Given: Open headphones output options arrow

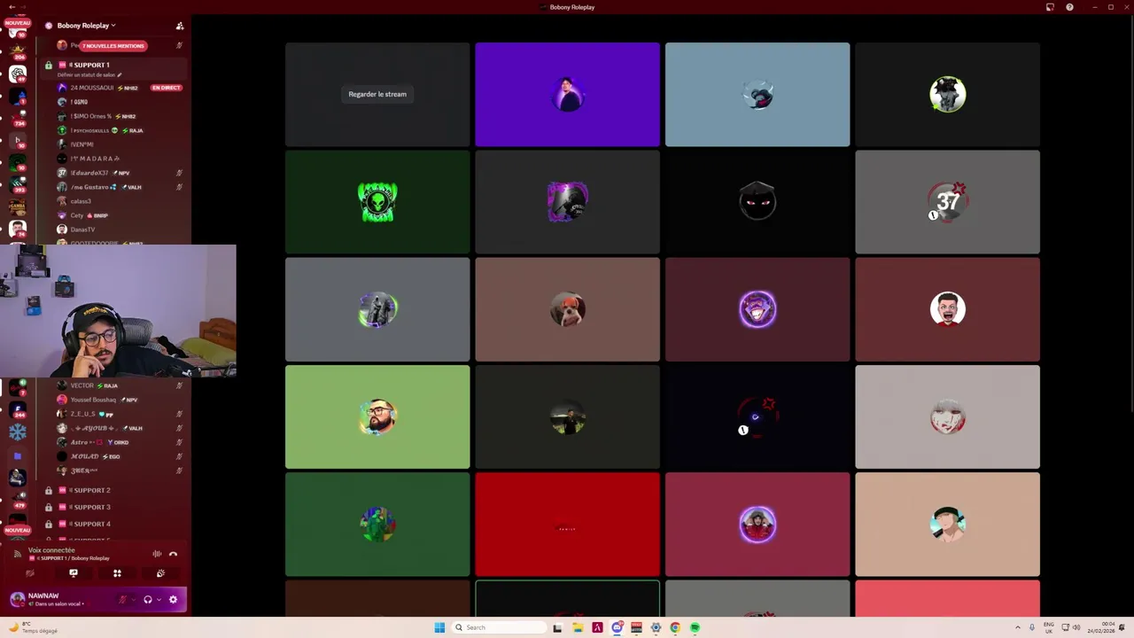Looking at the screenshot, I should 159,600.
